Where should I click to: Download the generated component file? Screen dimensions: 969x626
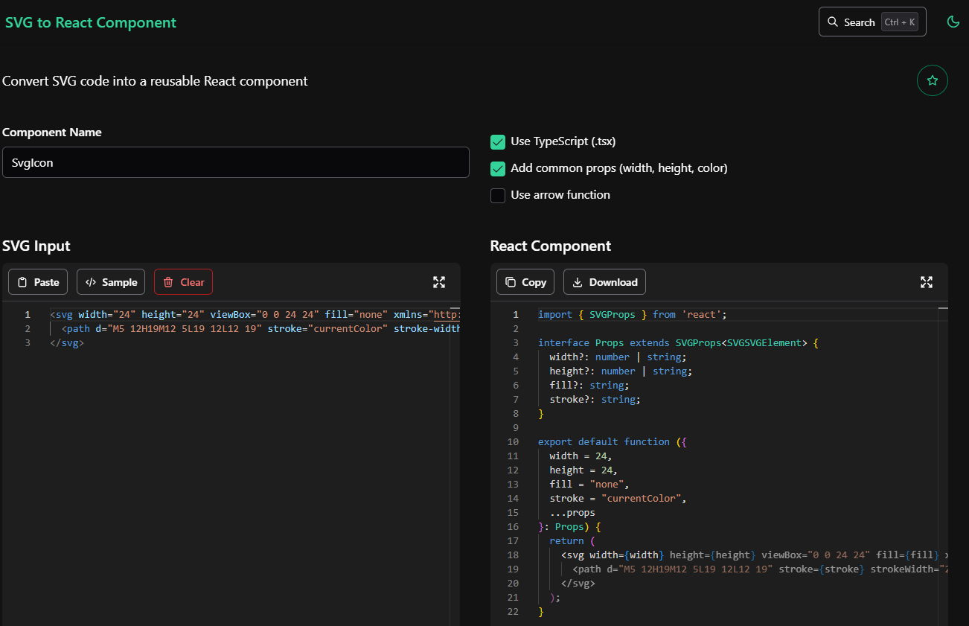(x=604, y=281)
